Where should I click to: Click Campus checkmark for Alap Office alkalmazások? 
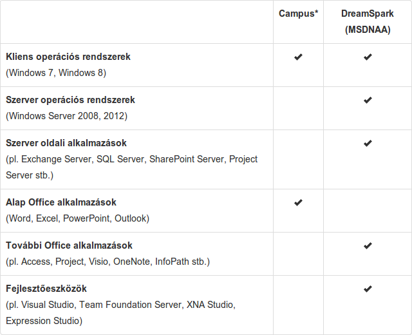298,202
